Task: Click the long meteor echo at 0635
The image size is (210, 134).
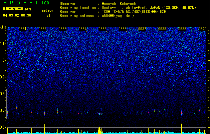Action: (x=100, y=114)
